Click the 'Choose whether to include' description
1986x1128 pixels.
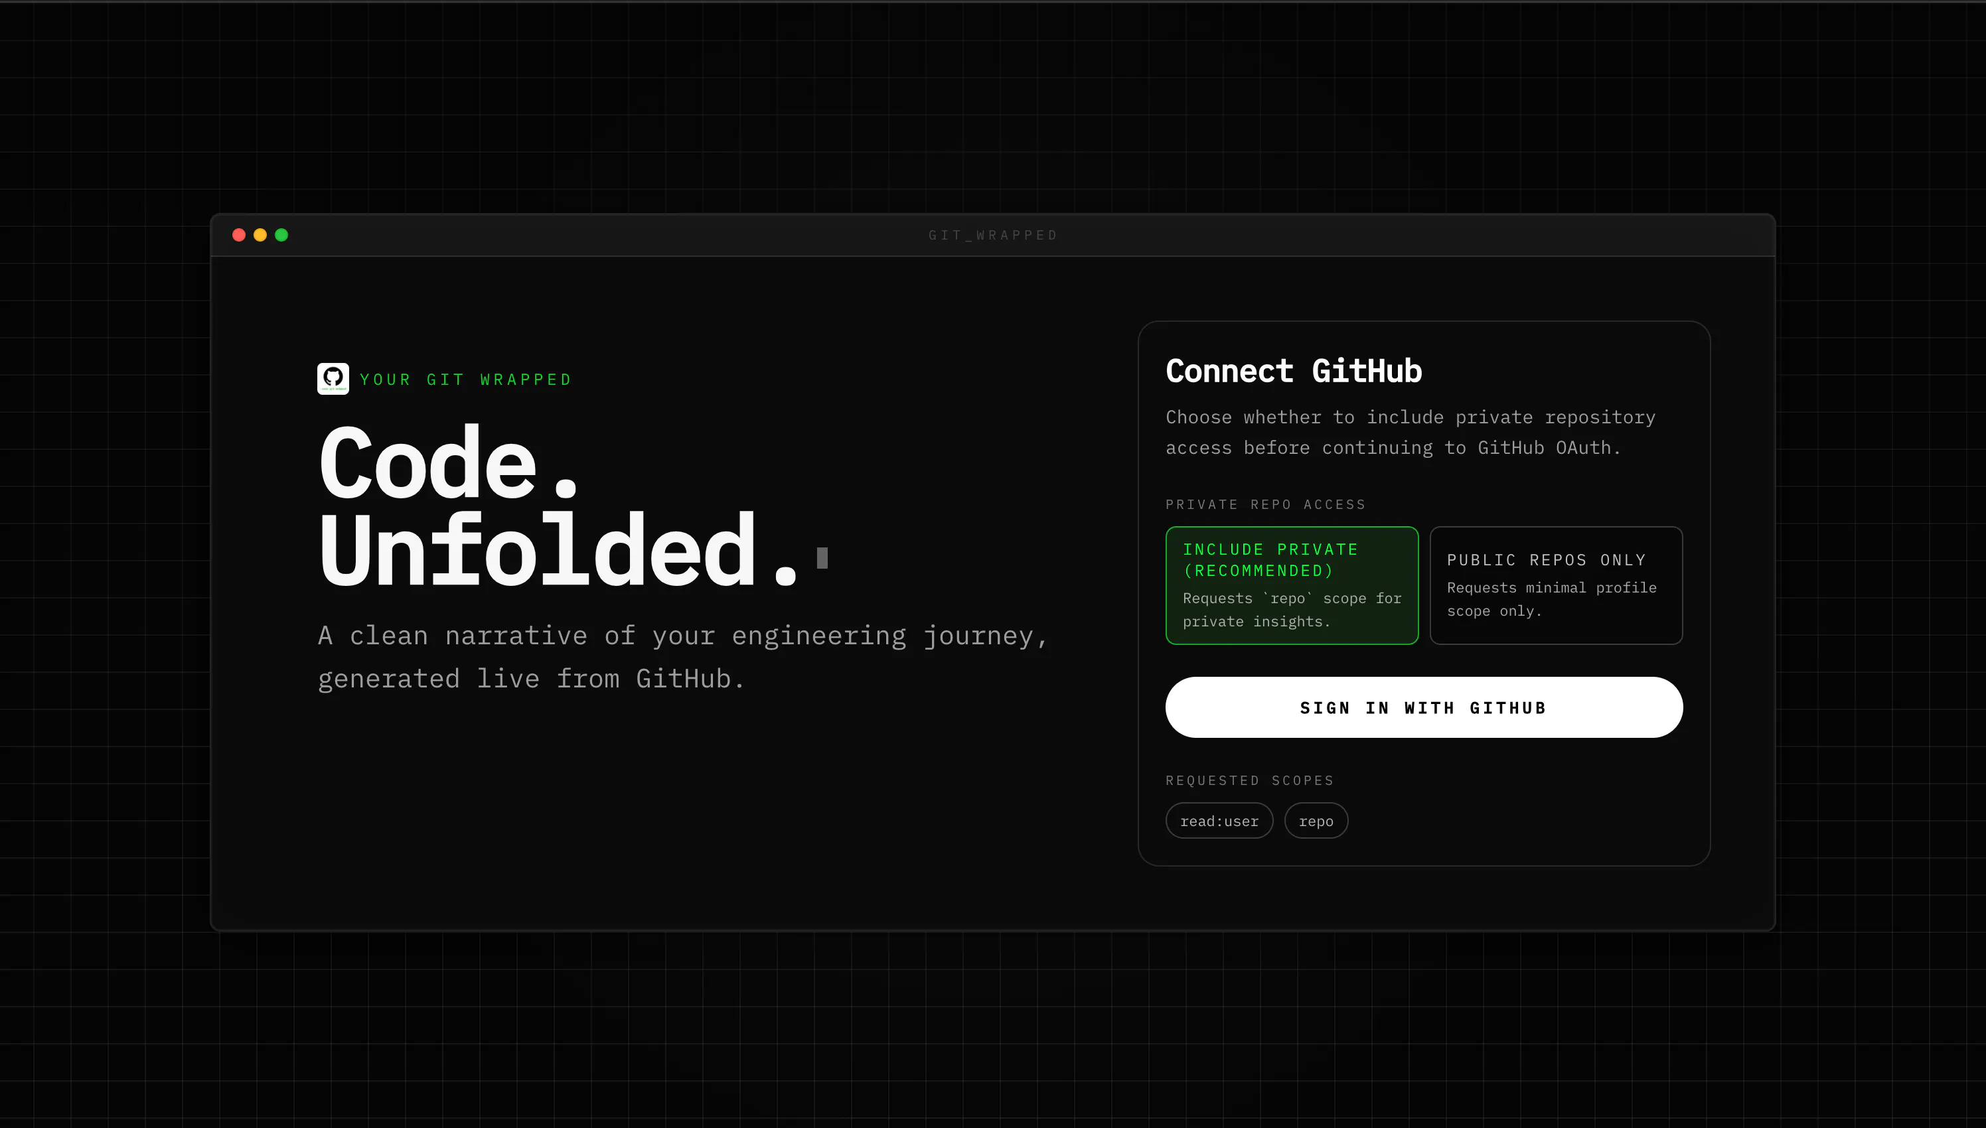[x=1411, y=433]
